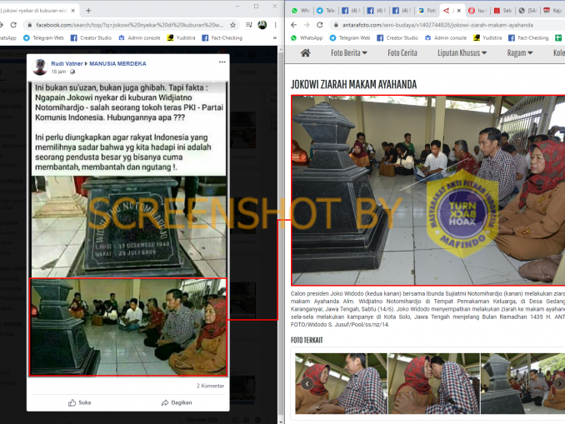The width and height of the screenshot is (565, 424).
Task: Click the Facebook address bar URL
Action: (x=129, y=25)
